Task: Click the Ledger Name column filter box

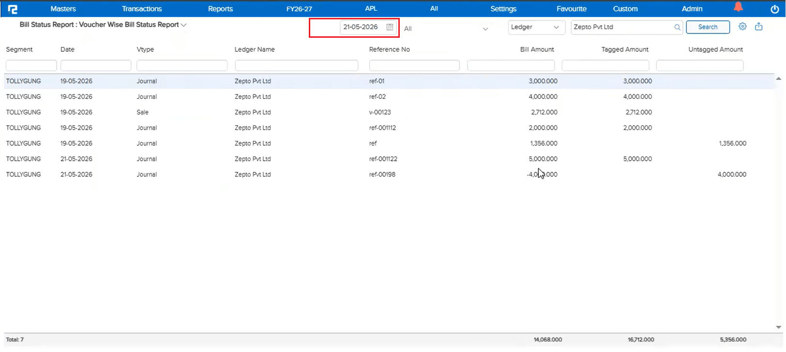Action: 297,65
